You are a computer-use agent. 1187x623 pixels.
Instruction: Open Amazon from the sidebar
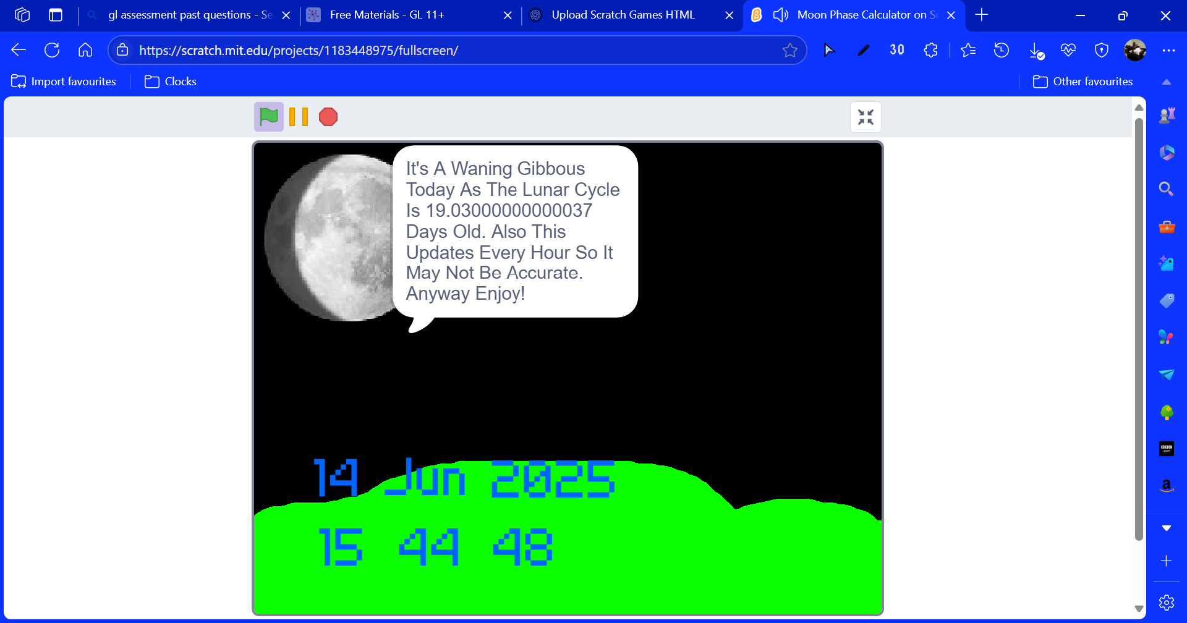coord(1167,486)
